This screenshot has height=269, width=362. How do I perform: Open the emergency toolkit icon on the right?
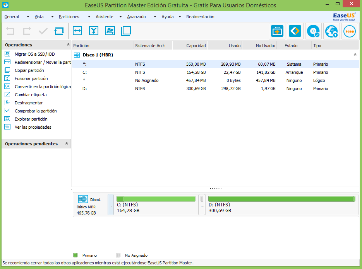(x=277, y=31)
